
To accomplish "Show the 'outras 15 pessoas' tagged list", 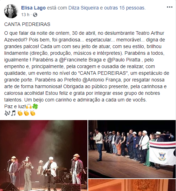I will [125, 8].
